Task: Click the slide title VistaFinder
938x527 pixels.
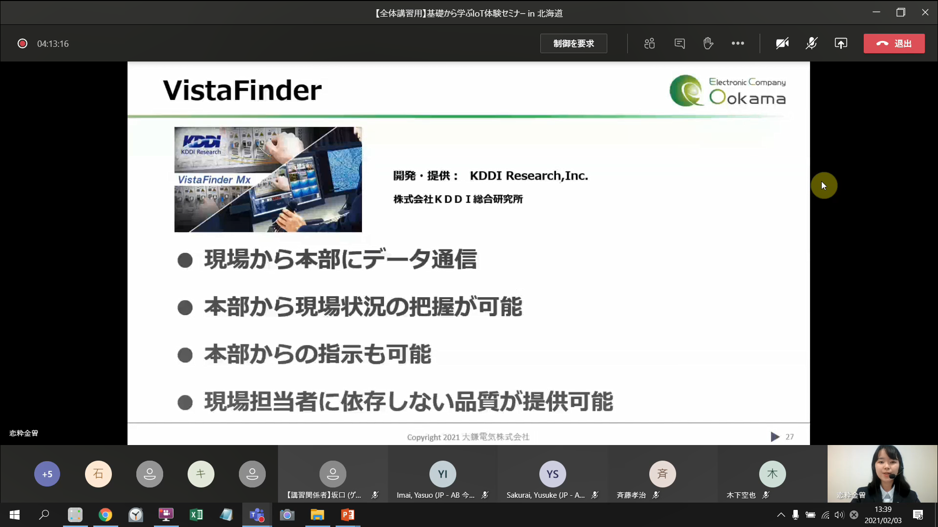Action: coord(242,90)
